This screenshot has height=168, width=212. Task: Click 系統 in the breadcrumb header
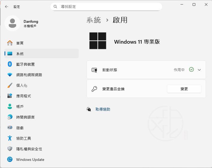(x=94, y=20)
